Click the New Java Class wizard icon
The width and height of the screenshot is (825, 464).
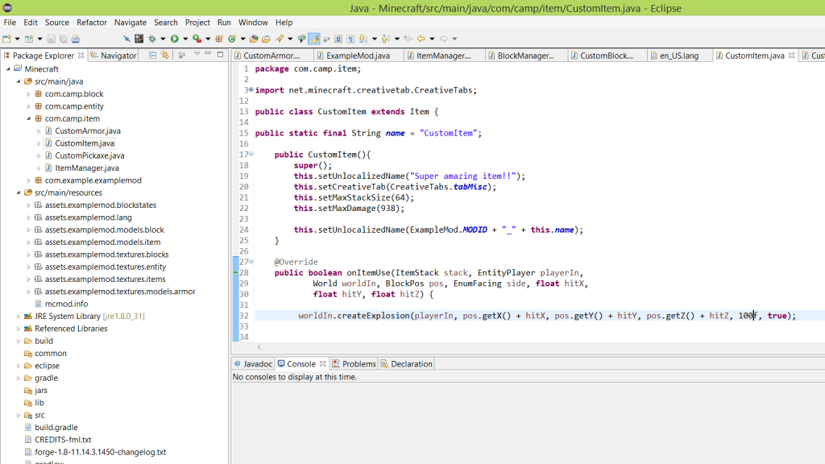pyautogui.click(x=232, y=38)
